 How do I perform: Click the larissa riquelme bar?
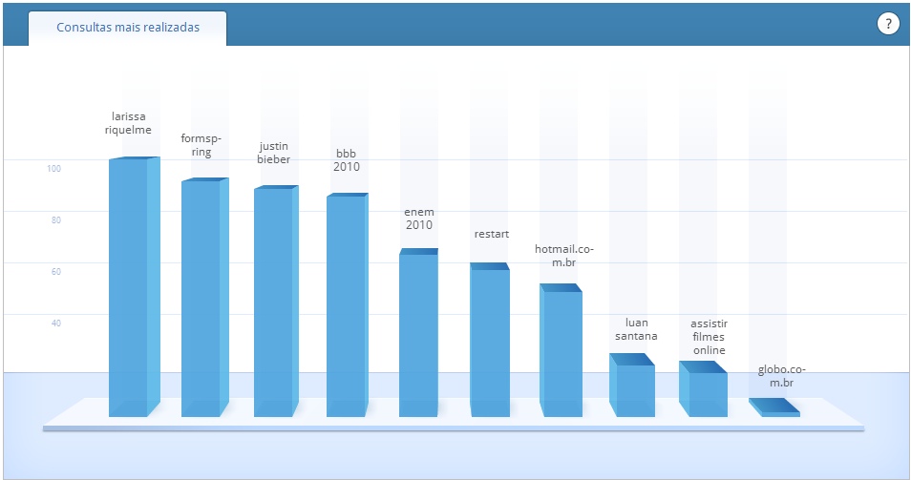[x=129, y=286]
